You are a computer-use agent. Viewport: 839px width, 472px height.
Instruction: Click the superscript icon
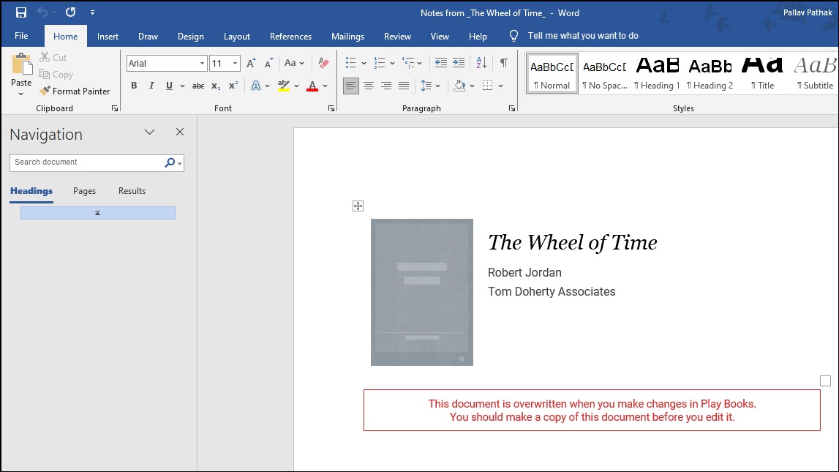[233, 86]
